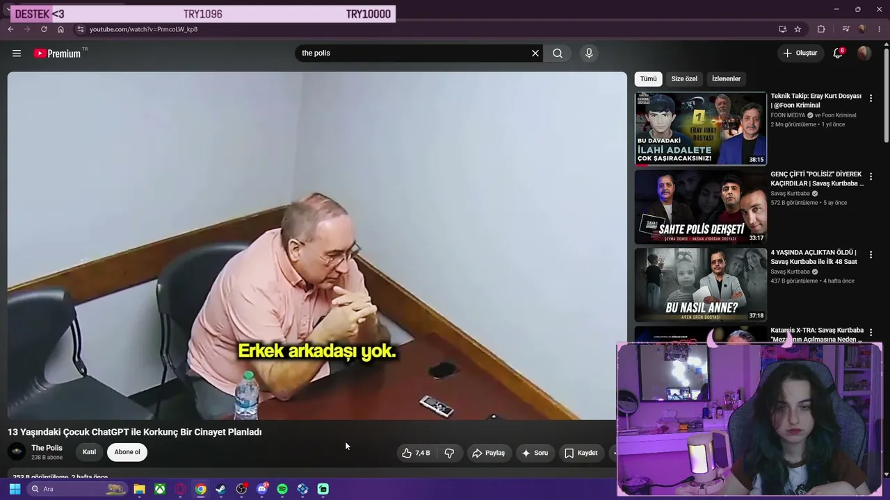Open Opera GX from the taskbar

coord(181,489)
